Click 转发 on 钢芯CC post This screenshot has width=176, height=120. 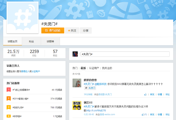pyautogui.click(x=152, y=115)
